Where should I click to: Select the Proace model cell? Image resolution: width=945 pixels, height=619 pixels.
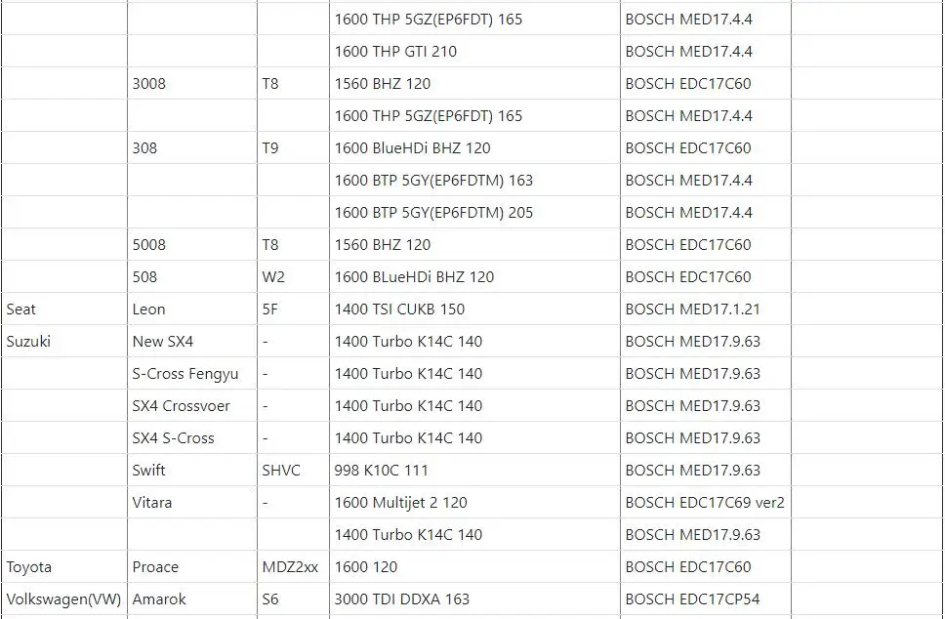click(192, 566)
